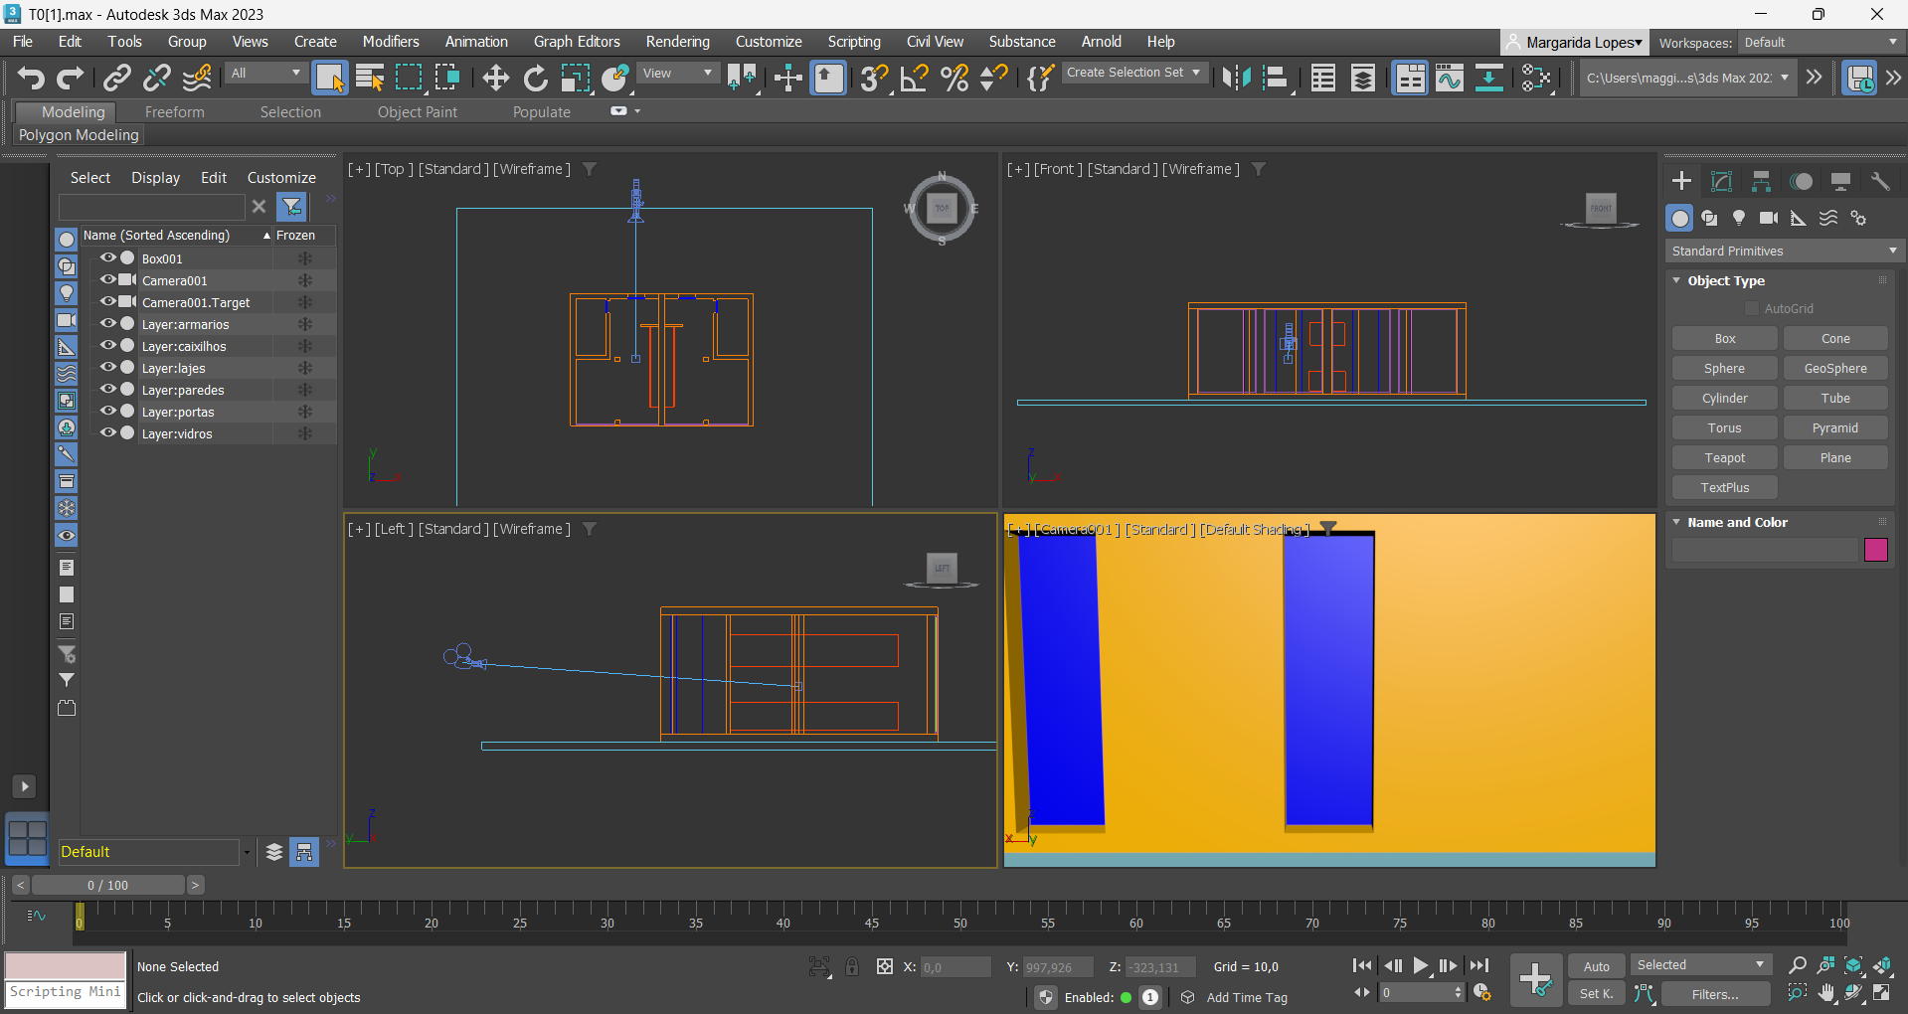
Task: Click the Teapot primitive button
Action: coord(1724,458)
